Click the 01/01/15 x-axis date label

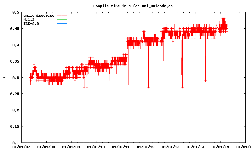(x=220, y=147)
